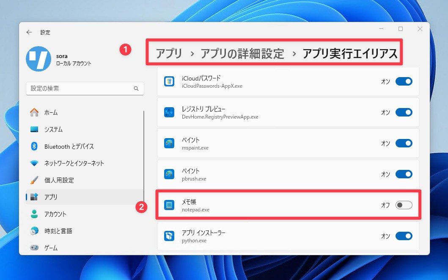Click the notepad.exe text
Viewport: 448px width, 280px height.
(196, 210)
